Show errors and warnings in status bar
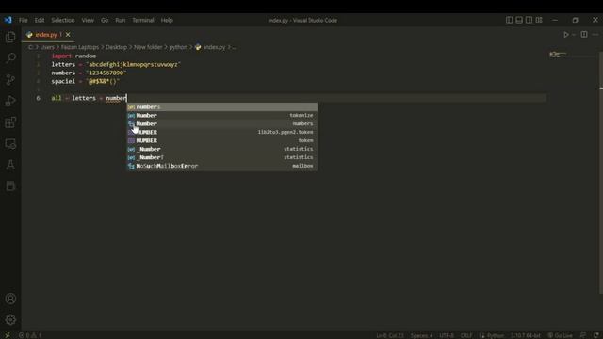 click(30, 335)
